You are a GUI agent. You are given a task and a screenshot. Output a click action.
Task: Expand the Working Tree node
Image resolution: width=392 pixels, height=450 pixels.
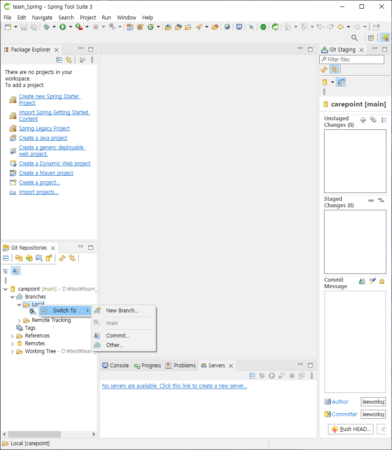(13, 351)
